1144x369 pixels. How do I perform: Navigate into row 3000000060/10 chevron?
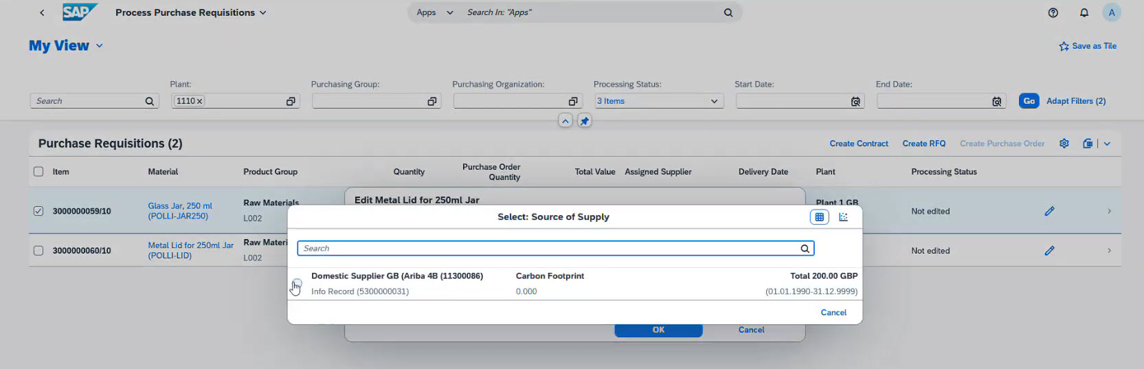[x=1109, y=251]
